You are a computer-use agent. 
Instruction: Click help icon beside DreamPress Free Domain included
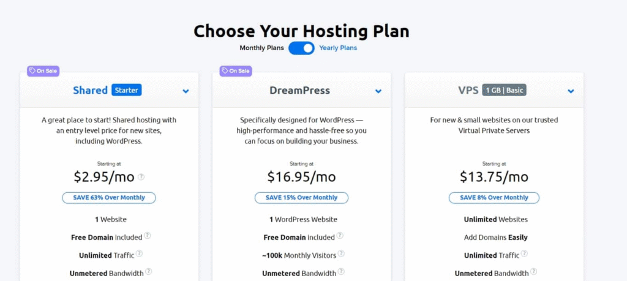(x=340, y=236)
